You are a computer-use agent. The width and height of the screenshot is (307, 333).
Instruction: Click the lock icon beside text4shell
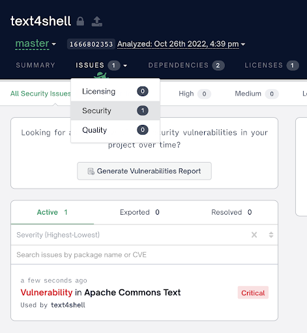click(80, 21)
